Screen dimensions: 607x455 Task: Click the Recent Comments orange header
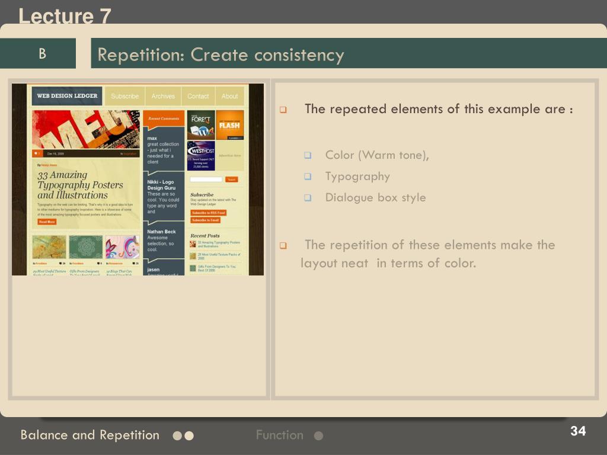point(164,118)
